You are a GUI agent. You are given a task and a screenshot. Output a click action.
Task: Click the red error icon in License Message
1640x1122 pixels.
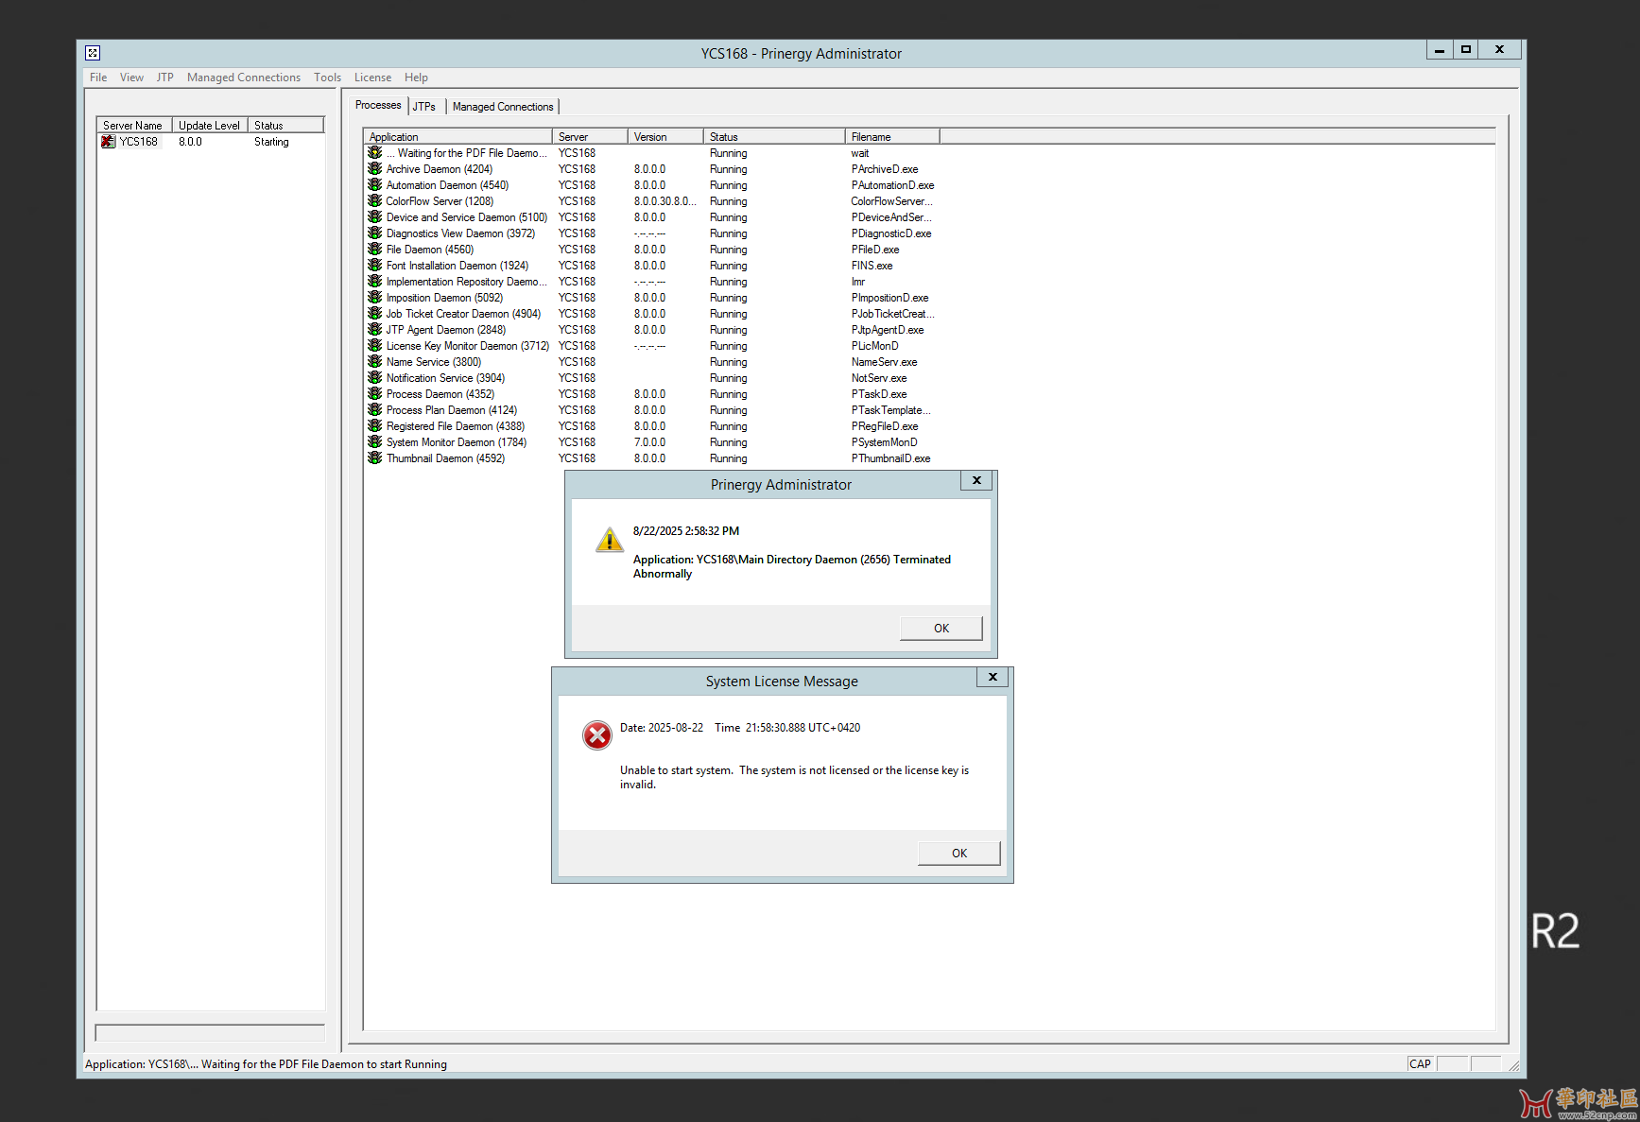597,734
